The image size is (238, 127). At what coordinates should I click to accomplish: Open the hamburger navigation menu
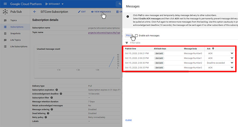(x=5, y=4)
